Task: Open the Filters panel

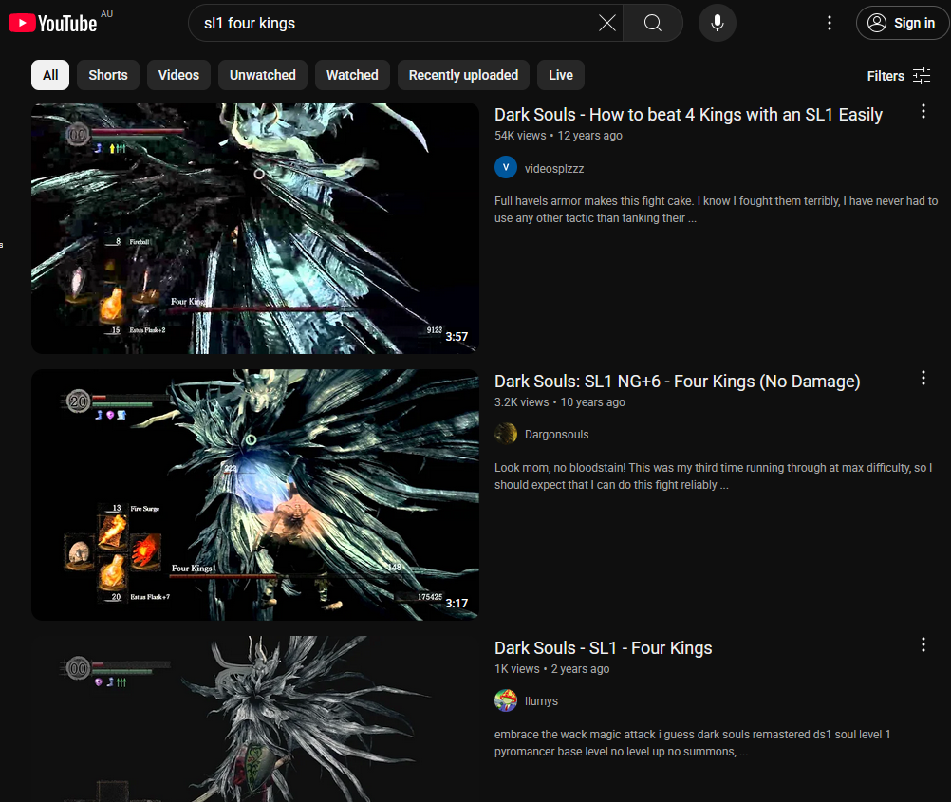Action: click(898, 76)
